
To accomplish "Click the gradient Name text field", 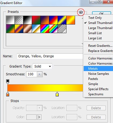I will pos(50,56).
